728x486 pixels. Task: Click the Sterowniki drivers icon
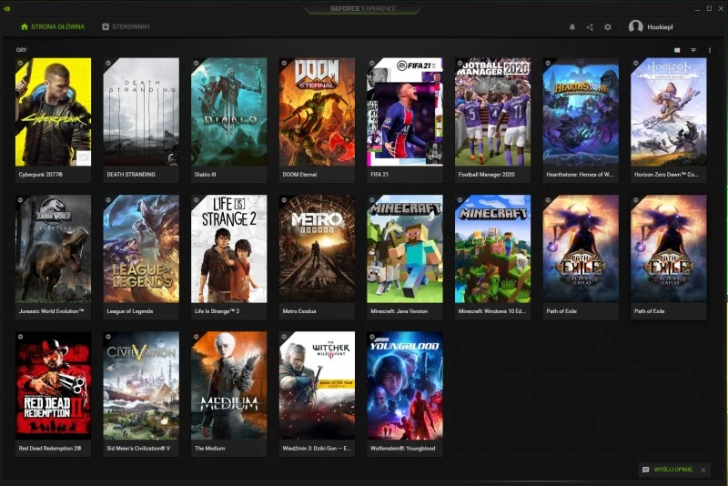(x=106, y=26)
